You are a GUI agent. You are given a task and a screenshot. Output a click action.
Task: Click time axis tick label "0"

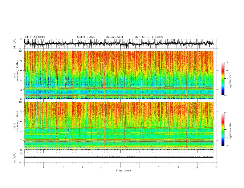[24, 167]
